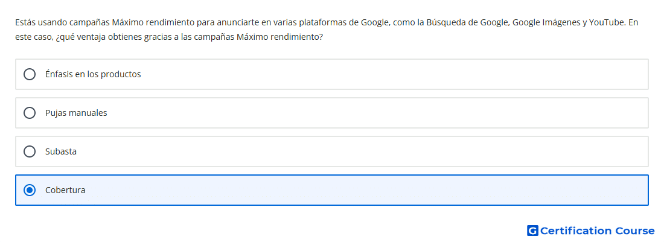Select the Pujas manuales radio button
This screenshot has width=664, height=242.
click(x=30, y=113)
